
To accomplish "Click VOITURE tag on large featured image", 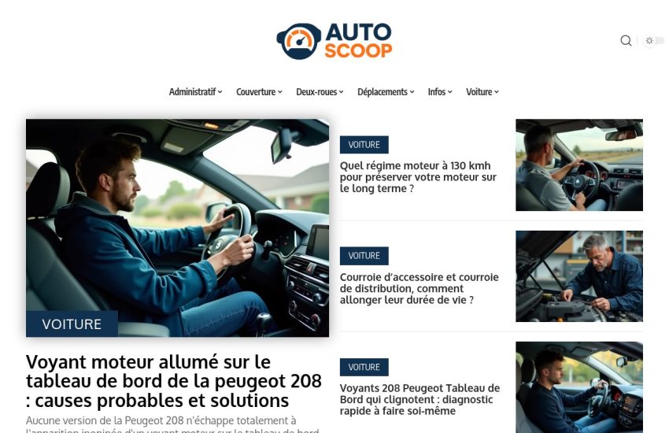I will tap(72, 324).
